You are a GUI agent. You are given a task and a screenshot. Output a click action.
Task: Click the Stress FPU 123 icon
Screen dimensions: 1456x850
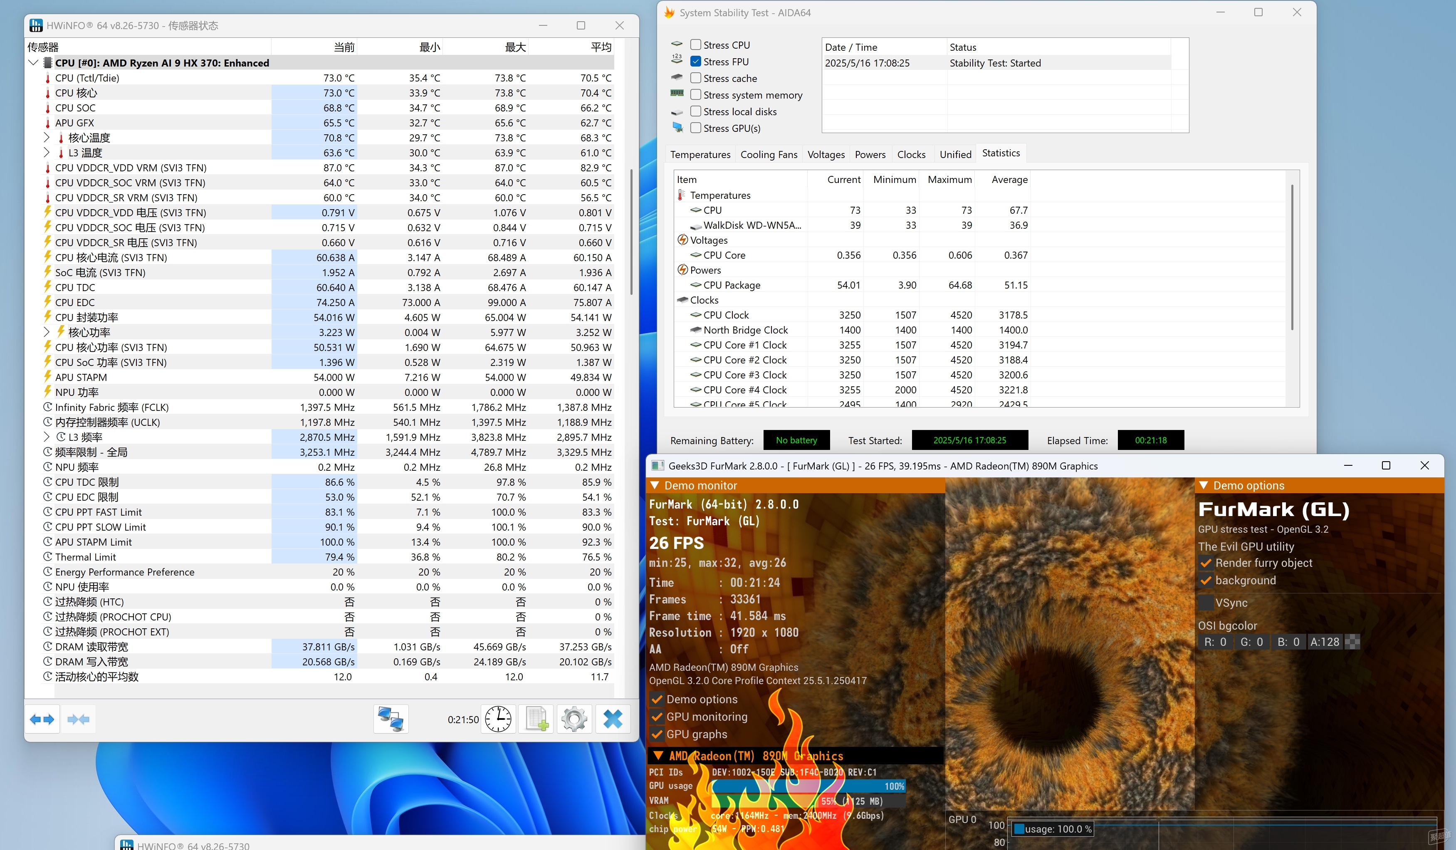point(677,59)
